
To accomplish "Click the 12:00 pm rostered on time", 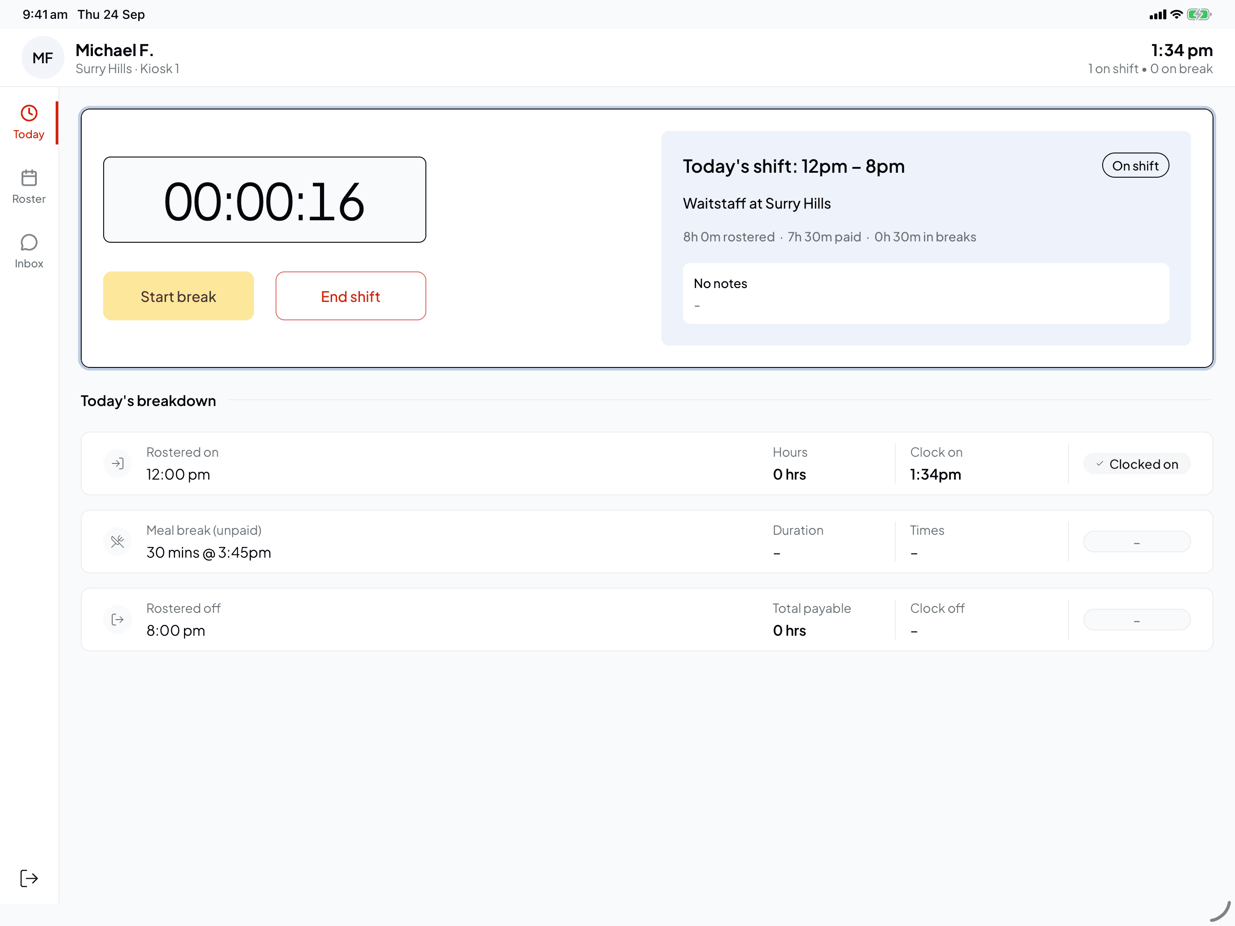I will [178, 475].
